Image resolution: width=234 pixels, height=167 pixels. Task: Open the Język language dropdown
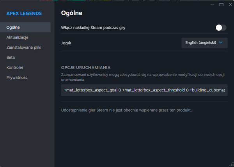(204, 43)
